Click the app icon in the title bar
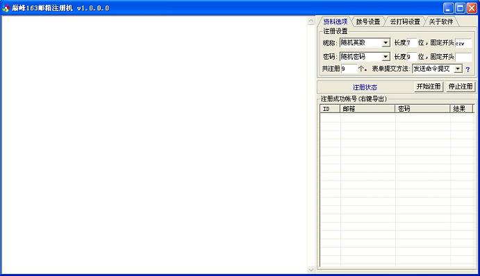This screenshot has width=480, height=276. pos(6,8)
